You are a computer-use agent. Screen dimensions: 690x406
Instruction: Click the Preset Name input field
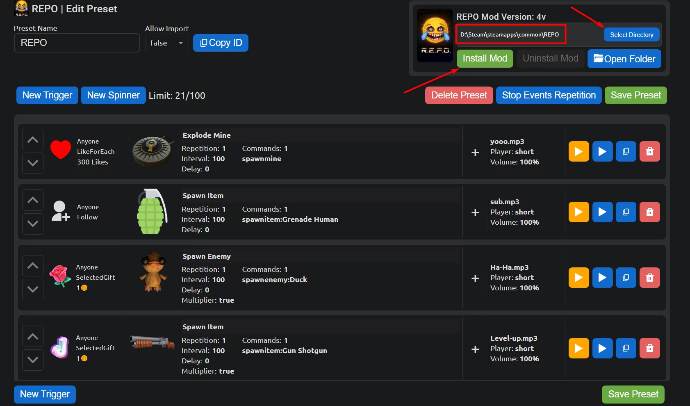(77, 43)
